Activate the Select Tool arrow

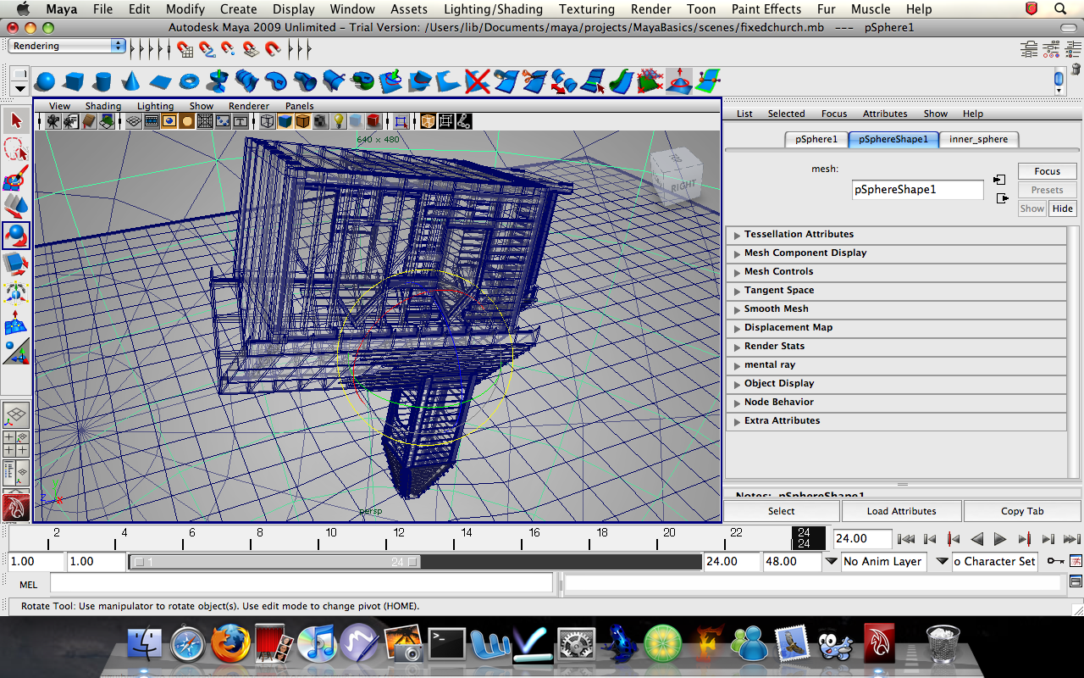pos(16,121)
